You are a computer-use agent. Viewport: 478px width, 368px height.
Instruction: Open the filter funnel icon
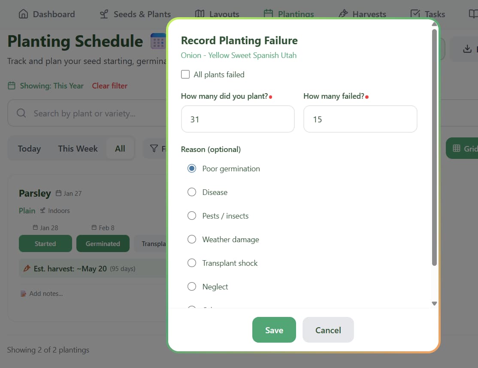click(154, 148)
